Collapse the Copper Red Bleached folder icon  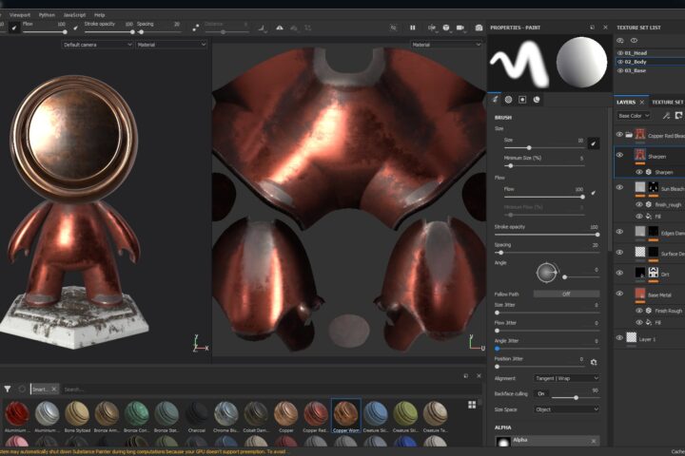click(629, 135)
